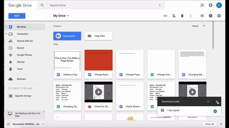This screenshot has height=128, width=229.
Task: Click the NEW button
Action: tap(17, 16)
